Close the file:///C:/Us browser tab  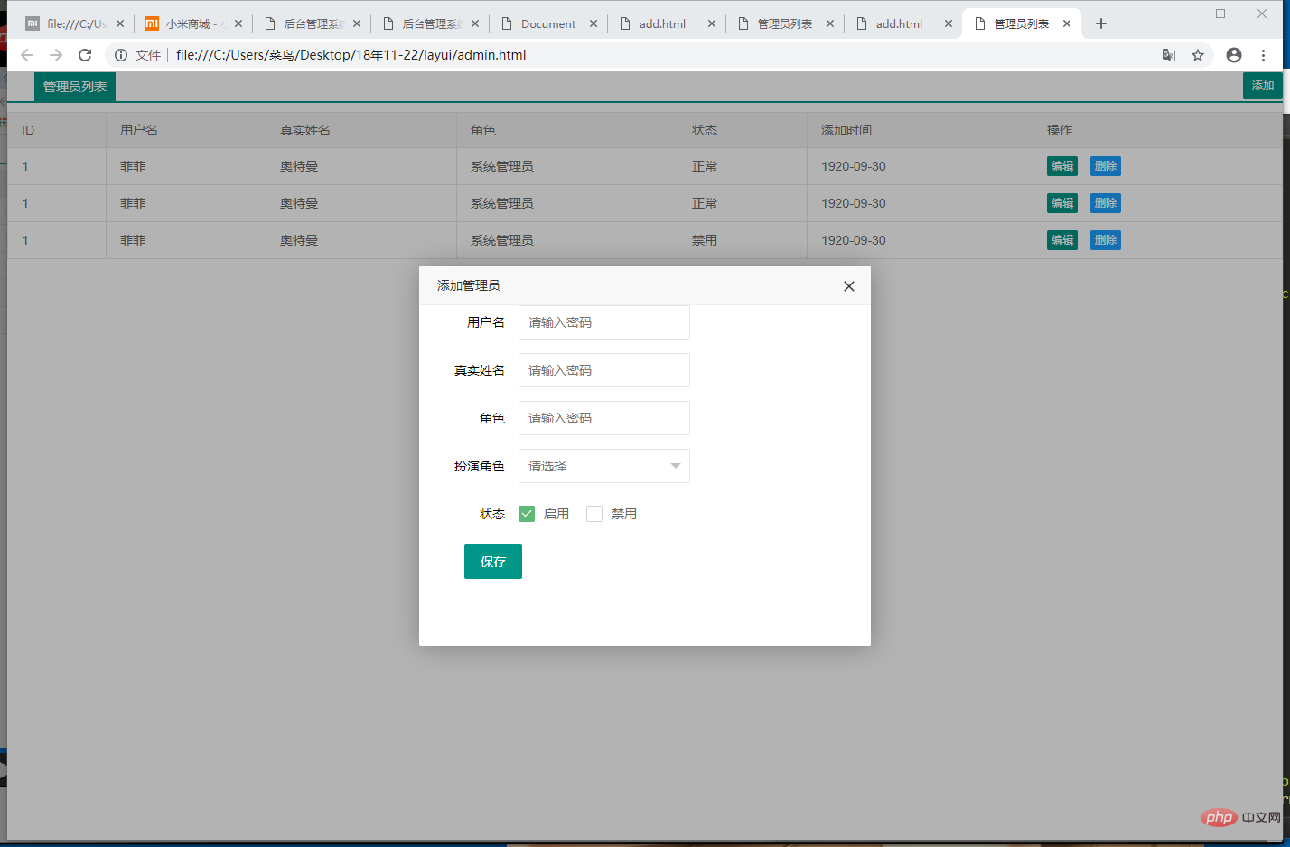(x=120, y=23)
